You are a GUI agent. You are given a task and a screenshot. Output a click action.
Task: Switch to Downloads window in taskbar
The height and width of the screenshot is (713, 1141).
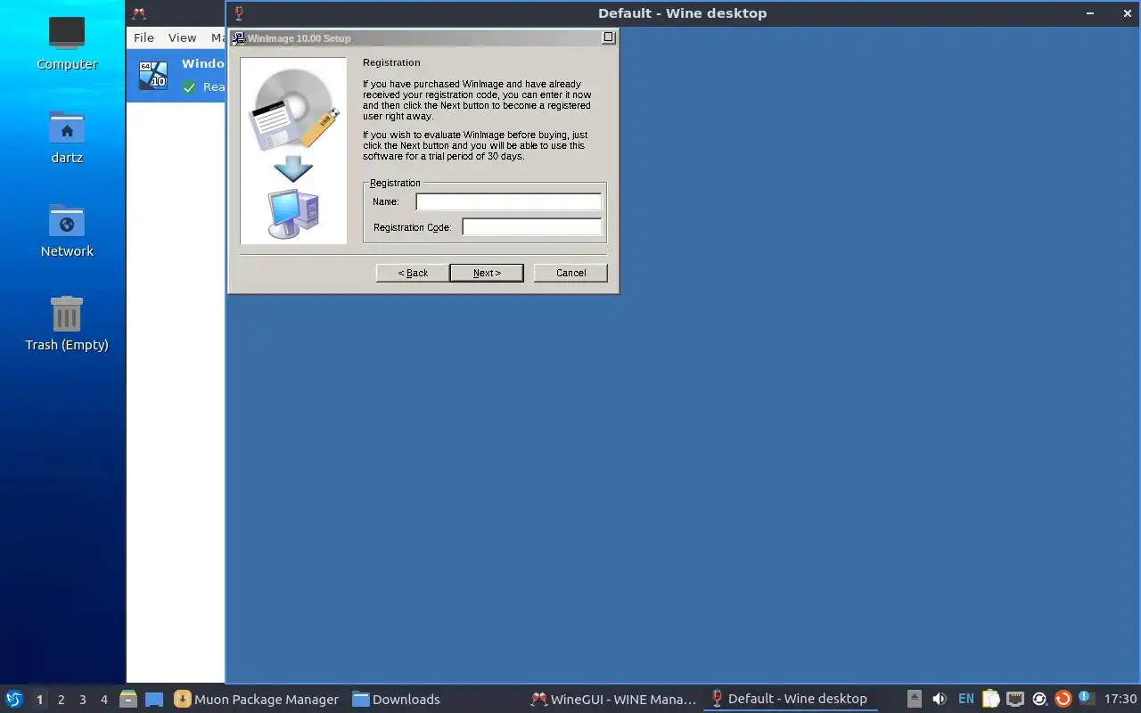click(397, 699)
